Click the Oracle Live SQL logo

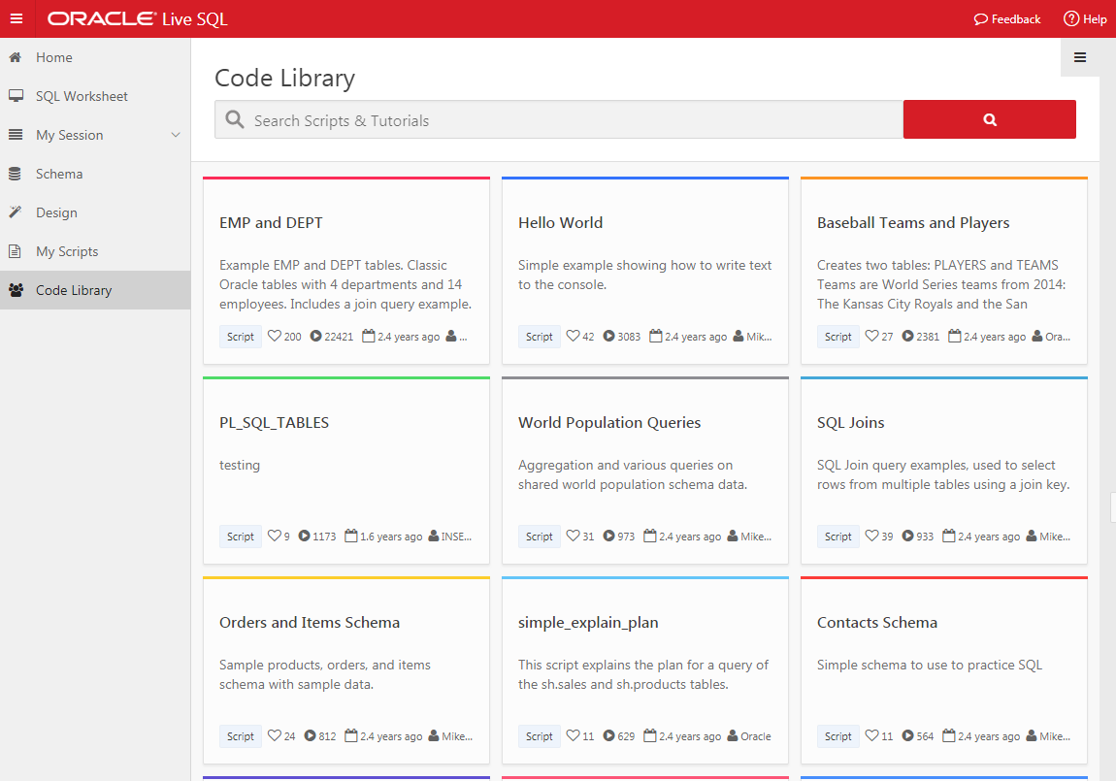click(138, 18)
